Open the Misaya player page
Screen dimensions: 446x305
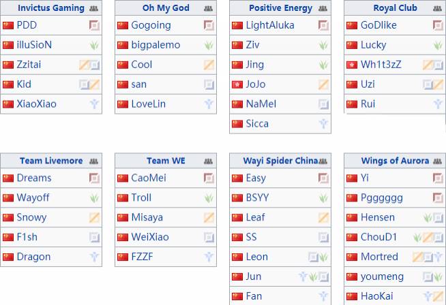pos(147,217)
